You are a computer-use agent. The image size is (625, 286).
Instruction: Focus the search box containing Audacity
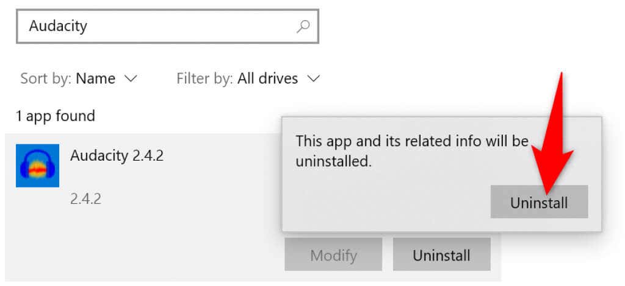[x=153, y=26]
